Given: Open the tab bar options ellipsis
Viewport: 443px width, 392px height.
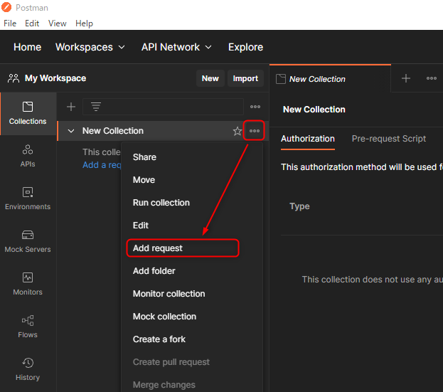Looking at the screenshot, I should coord(432,78).
